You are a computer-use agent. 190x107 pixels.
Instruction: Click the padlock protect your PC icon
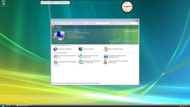tap(105, 62)
